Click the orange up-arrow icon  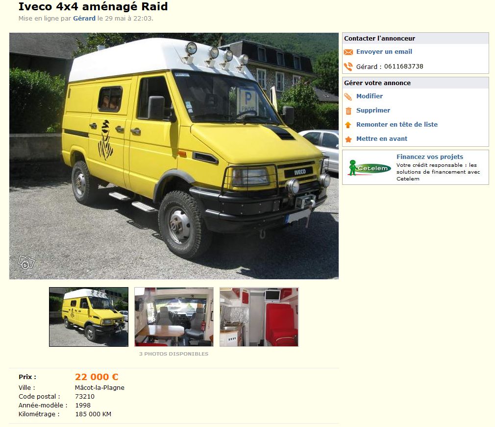coord(348,125)
